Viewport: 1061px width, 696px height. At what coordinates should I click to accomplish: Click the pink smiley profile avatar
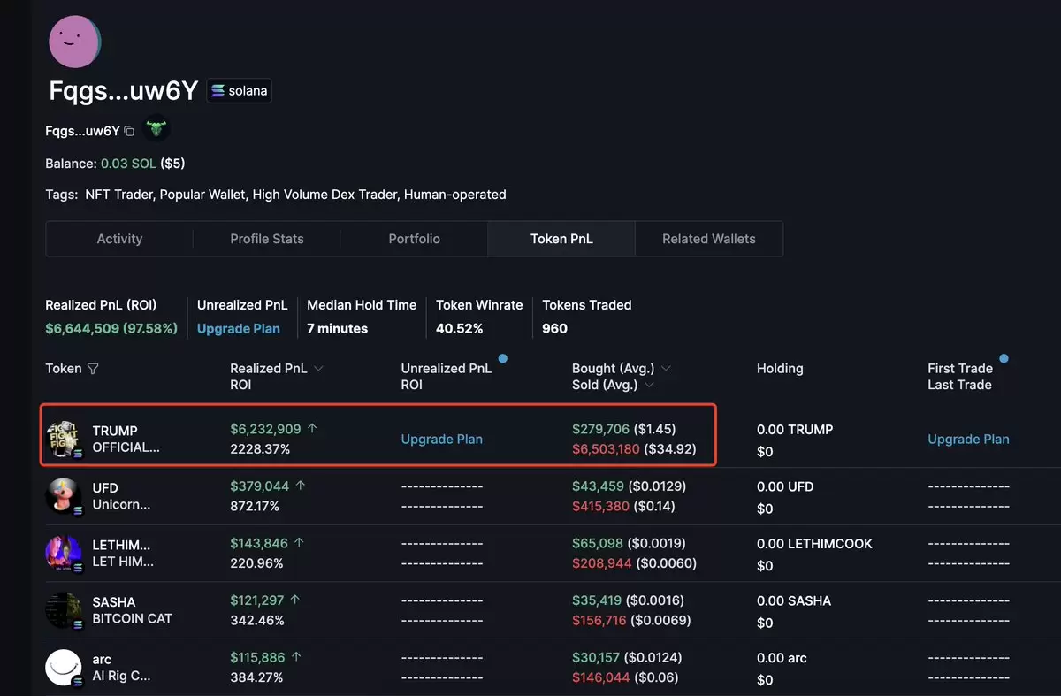(x=74, y=41)
